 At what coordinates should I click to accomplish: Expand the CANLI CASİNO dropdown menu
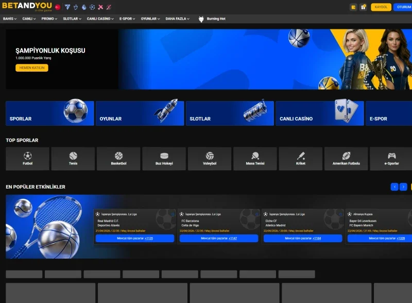point(100,19)
